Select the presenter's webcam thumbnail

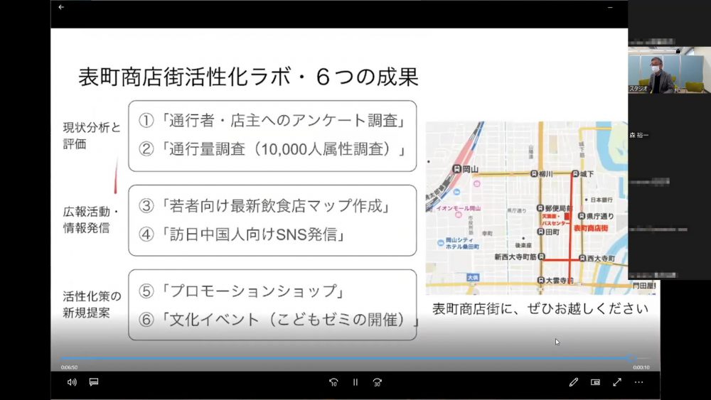pyautogui.click(x=669, y=70)
